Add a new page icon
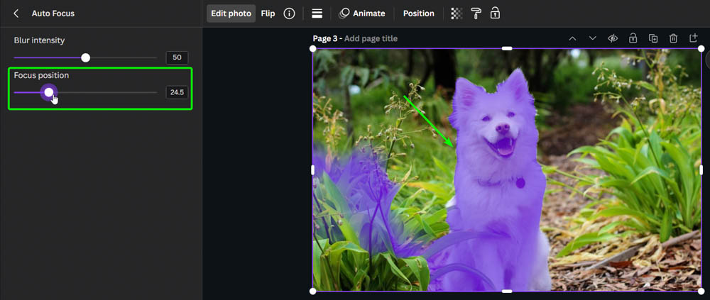 coord(693,38)
